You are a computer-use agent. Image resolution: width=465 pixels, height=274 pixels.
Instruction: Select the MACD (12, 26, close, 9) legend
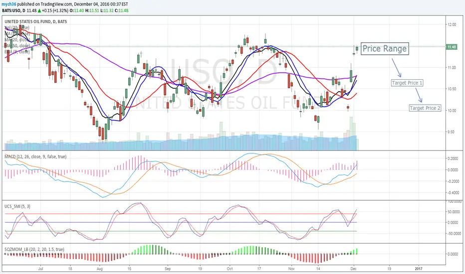pos(35,156)
